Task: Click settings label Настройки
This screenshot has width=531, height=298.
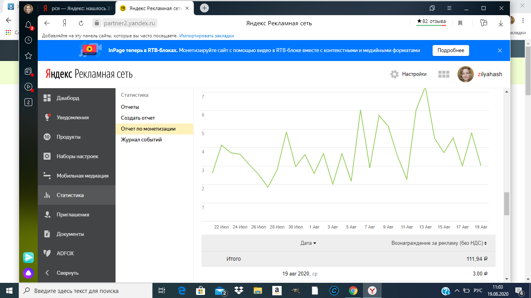Action: (x=414, y=74)
